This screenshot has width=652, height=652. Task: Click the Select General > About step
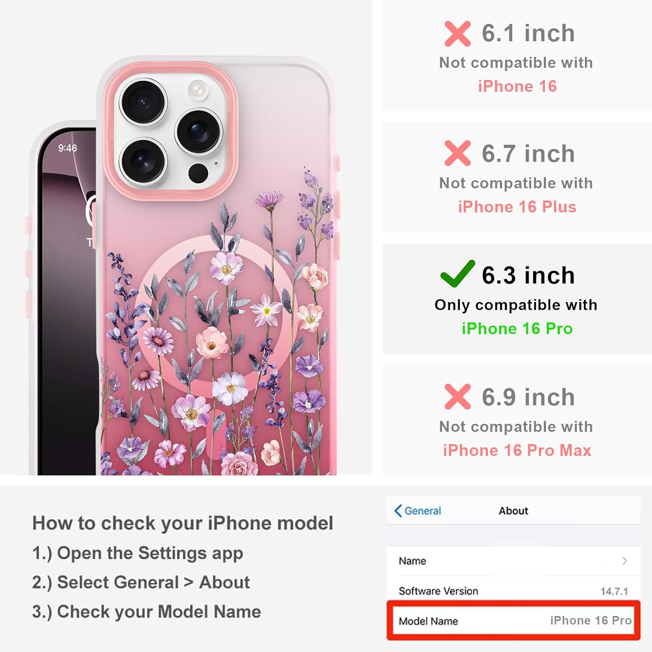[141, 582]
